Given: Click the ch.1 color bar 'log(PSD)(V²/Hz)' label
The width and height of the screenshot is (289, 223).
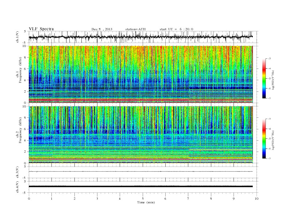Looking at the screenshot, I should (x=273, y=80).
